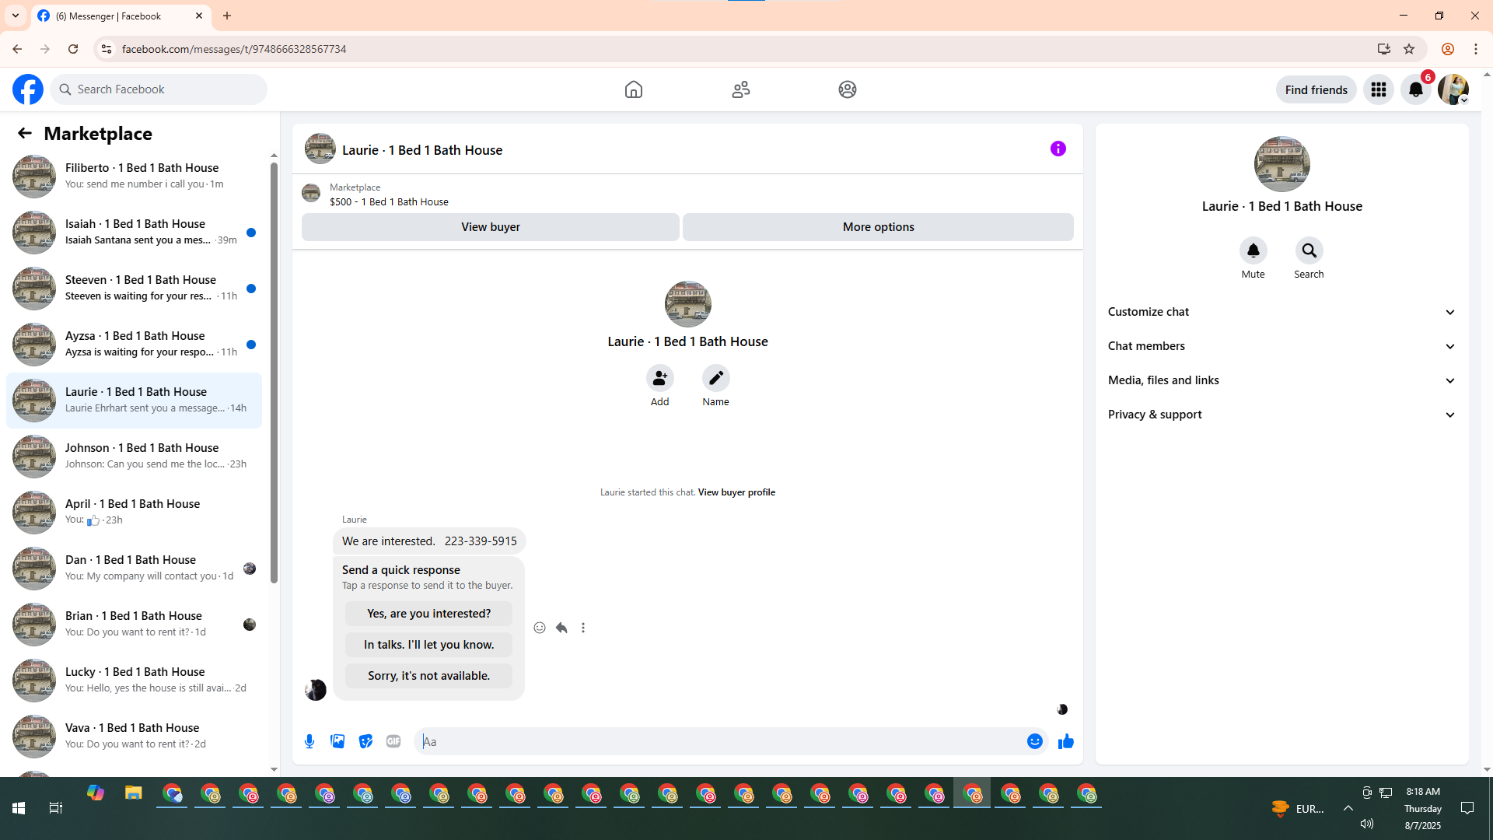Open the tab search dropdown in Chrome
This screenshot has width=1493, height=840.
[16, 16]
